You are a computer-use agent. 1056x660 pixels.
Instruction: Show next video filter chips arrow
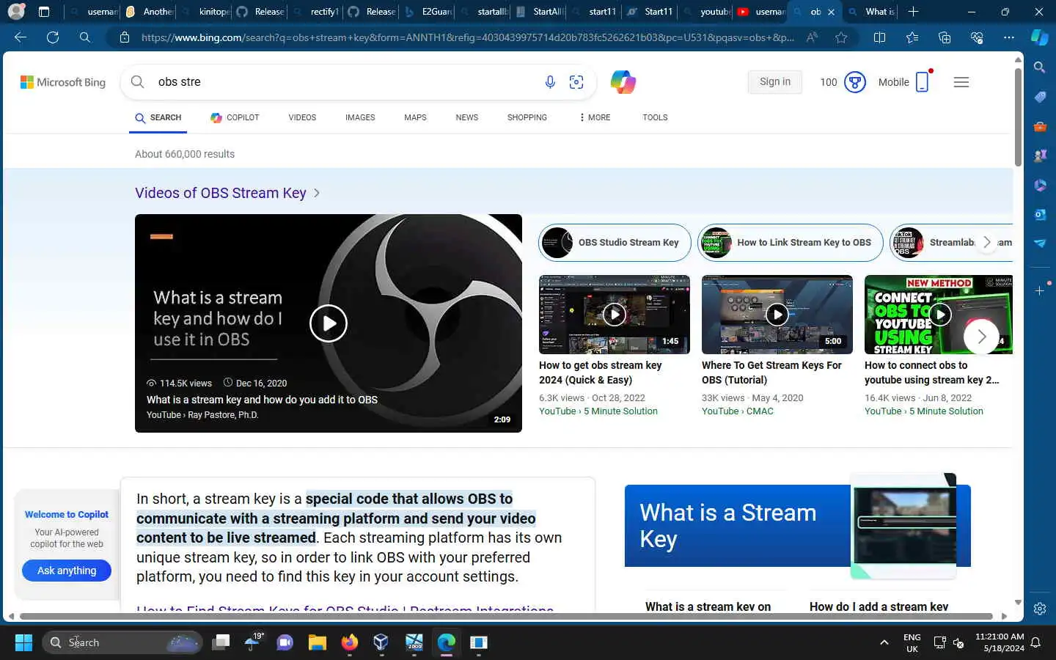coord(987,242)
